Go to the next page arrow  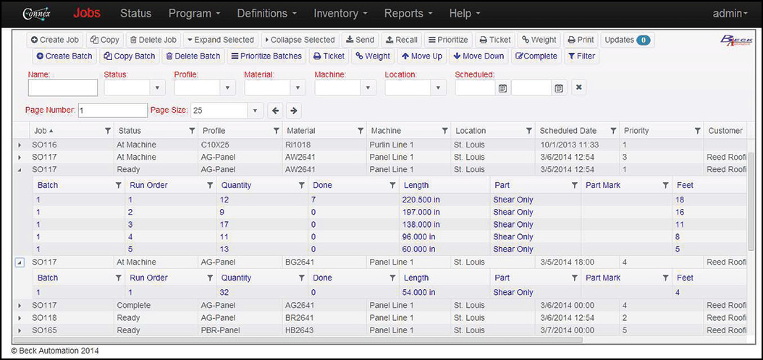point(293,111)
